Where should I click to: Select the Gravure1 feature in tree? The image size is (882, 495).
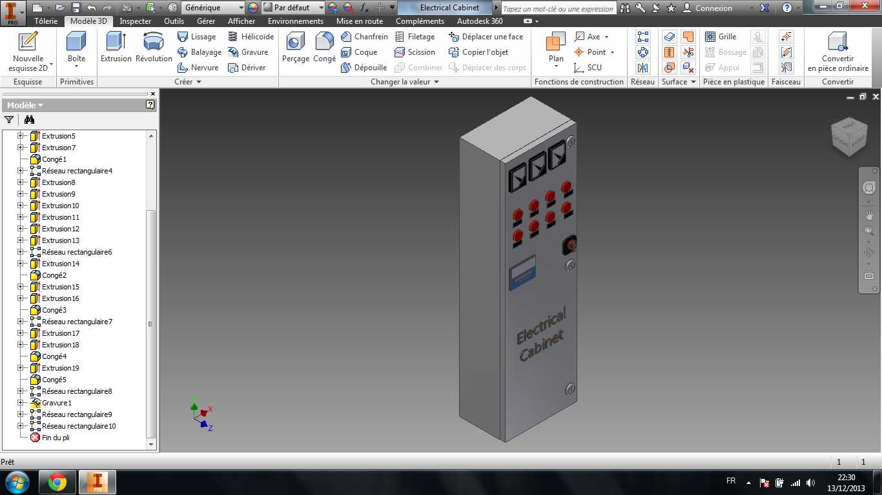[57, 403]
